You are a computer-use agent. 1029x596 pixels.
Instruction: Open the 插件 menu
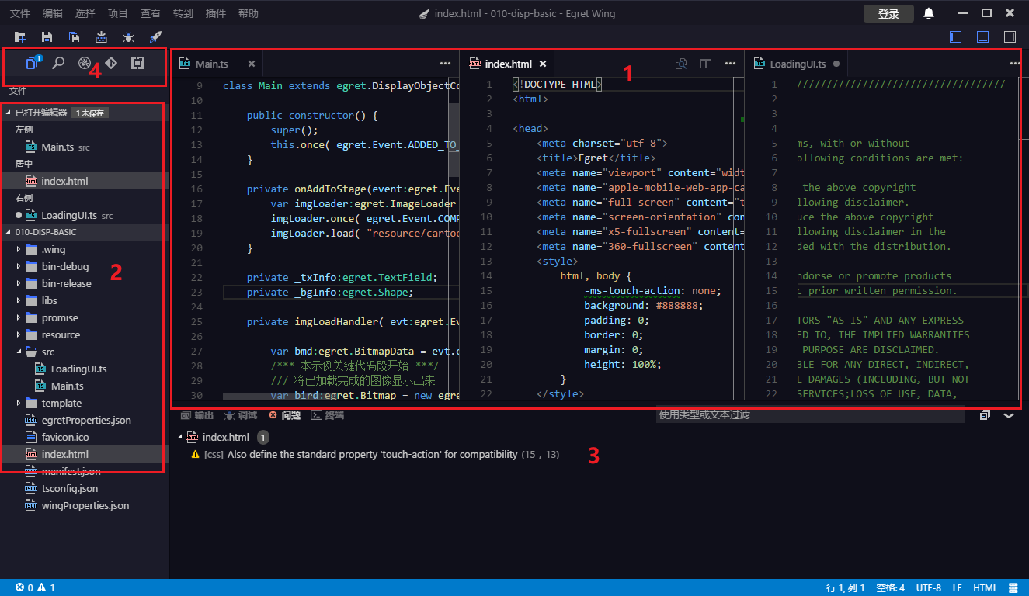[216, 13]
